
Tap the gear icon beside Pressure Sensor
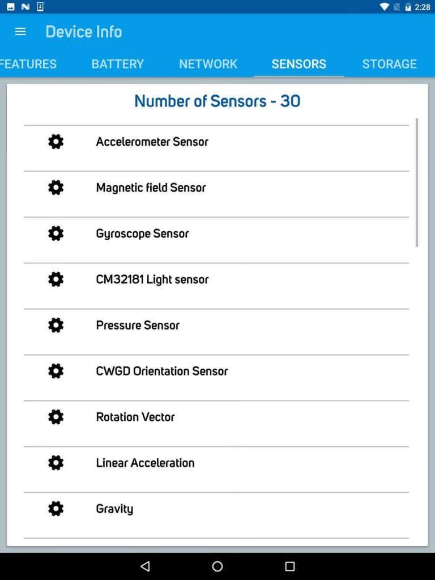tap(56, 325)
